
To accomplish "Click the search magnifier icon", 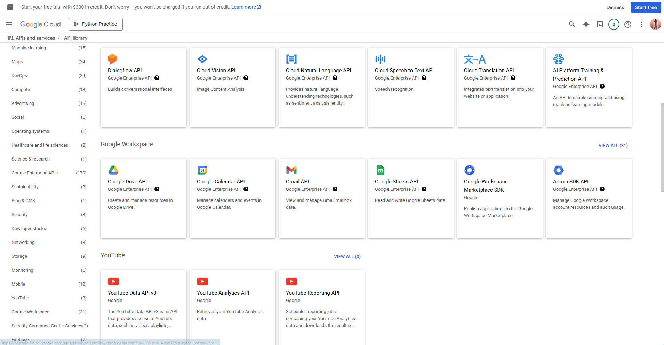I will click(572, 24).
